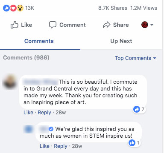Screen dimensions: 164x153
Task: Open the profile picture selector dropdown arrow
Action: (152, 25)
